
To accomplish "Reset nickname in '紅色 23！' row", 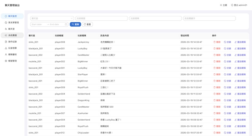I will coord(240,61).
